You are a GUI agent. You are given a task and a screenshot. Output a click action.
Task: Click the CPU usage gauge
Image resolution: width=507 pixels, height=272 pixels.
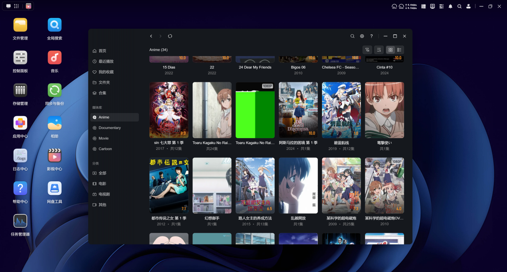pos(395,6)
